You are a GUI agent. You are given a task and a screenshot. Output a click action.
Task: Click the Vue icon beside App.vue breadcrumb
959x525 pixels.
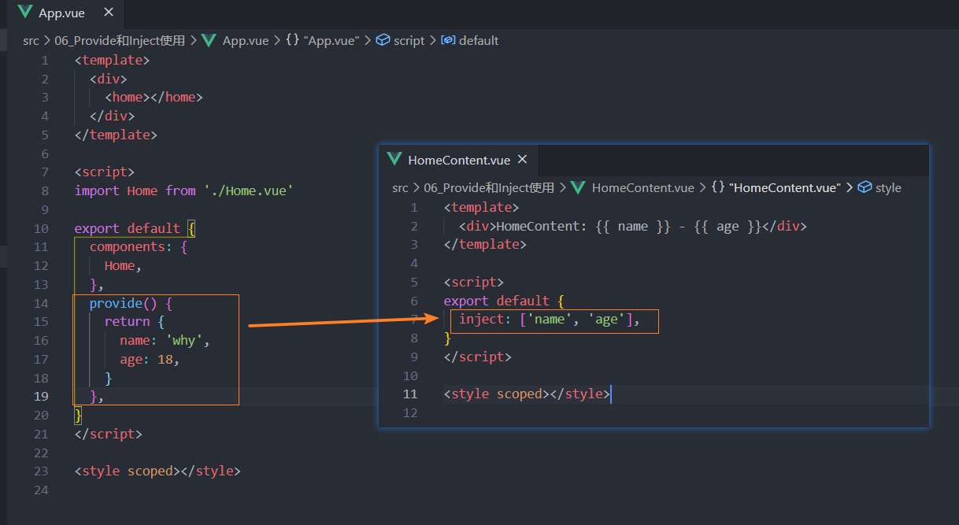tap(209, 40)
